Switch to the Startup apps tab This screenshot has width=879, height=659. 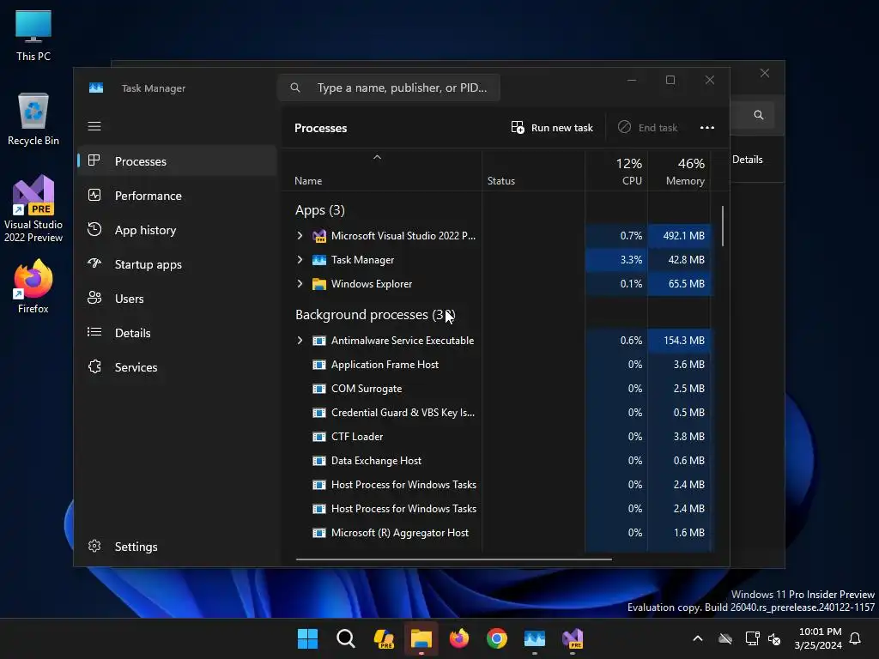[x=177, y=264]
